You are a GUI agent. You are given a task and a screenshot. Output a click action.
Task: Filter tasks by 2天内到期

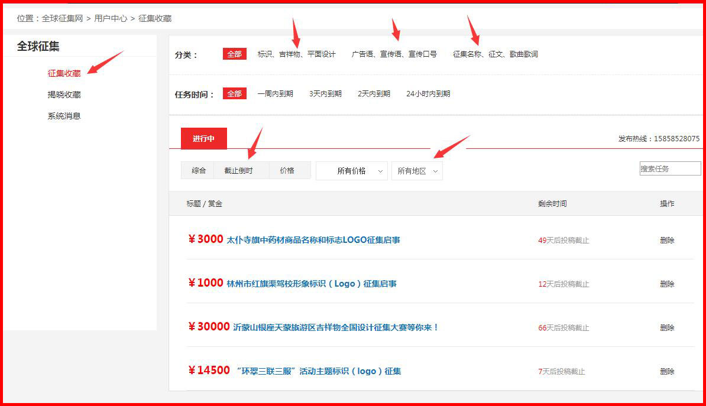pos(374,93)
